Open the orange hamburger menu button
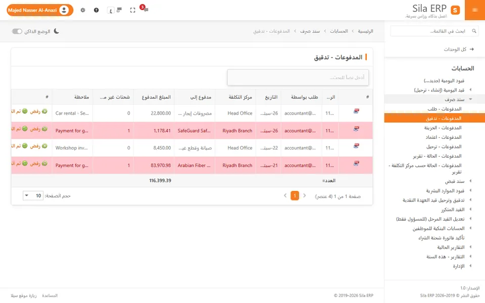Viewport: 485px width, 303px height. (x=475, y=10)
